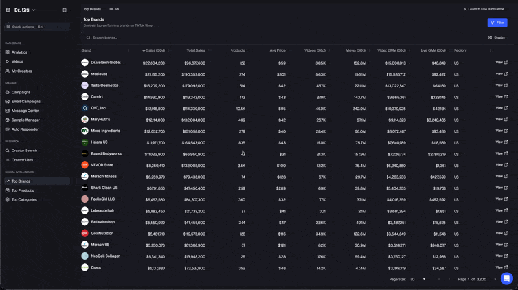Click the blue Filter button
518x290 pixels.
(x=497, y=23)
